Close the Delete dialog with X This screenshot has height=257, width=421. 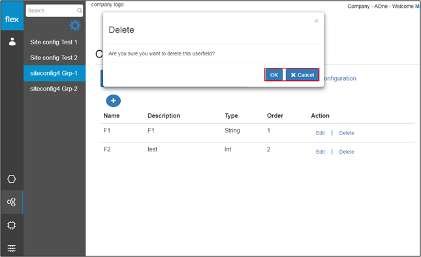pyautogui.click(x=317, y=21)
